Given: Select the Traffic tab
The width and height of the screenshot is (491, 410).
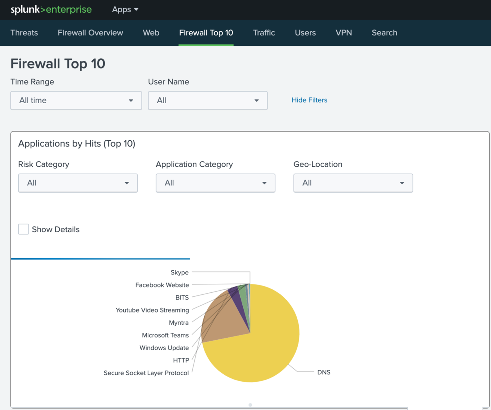Looking at the screenshot, I should point(264,33).
